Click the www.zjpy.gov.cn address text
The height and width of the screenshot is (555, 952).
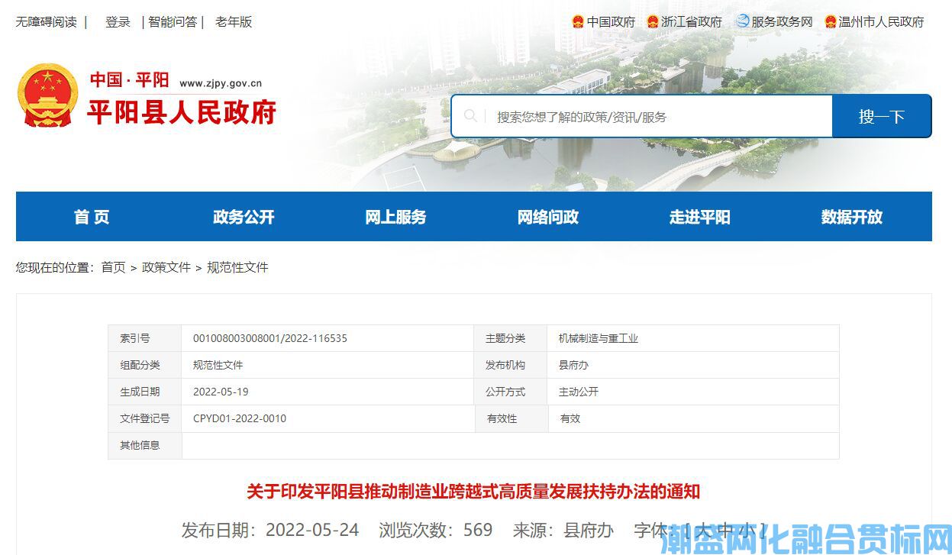221,84
